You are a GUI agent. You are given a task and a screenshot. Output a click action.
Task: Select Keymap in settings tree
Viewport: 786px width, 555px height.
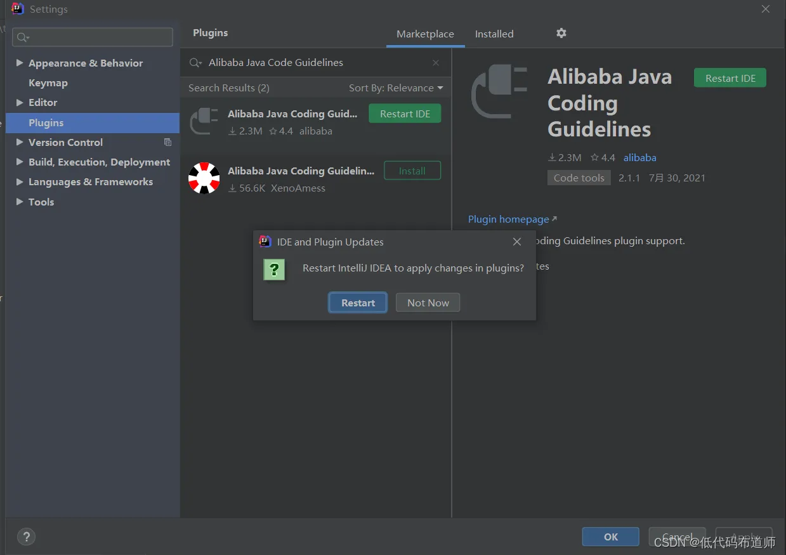pos(48,82)
